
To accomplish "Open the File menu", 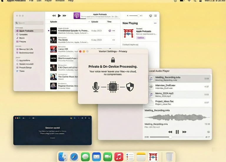I will [31, 1].
